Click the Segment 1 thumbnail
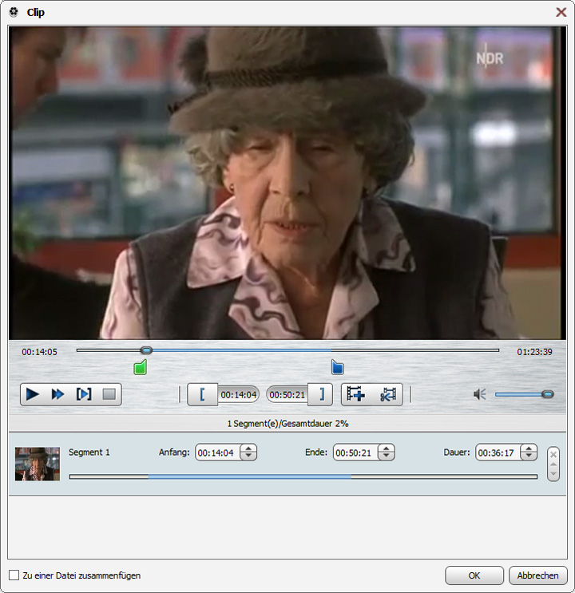Image resolution: width=575 pixels, height=593 pixels. (x=38, y=464)
